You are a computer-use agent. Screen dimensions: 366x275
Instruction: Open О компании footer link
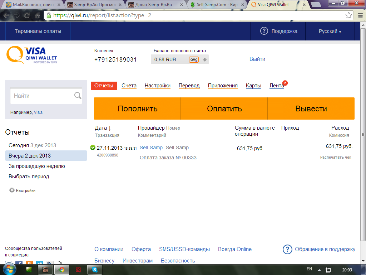(x=109, y=249)
